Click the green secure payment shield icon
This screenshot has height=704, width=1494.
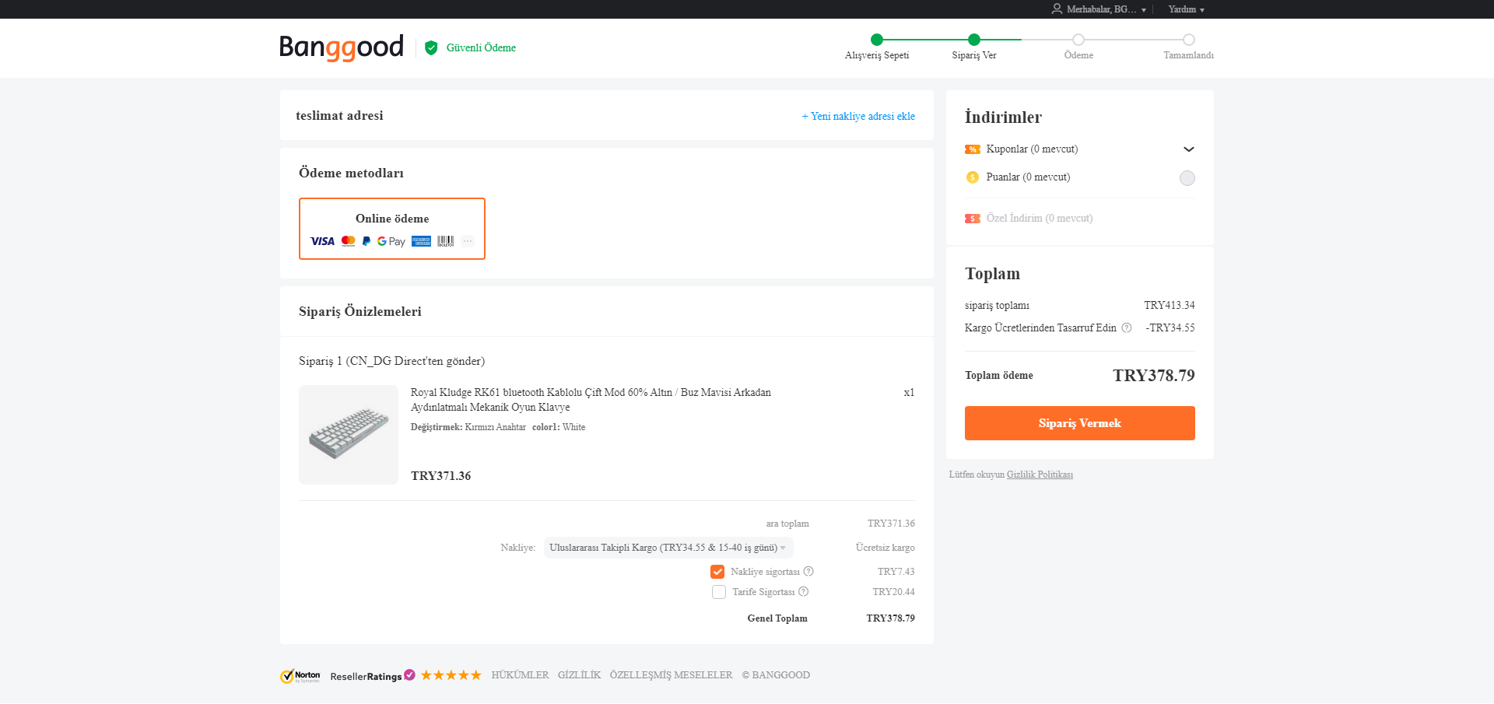(431, 48)
